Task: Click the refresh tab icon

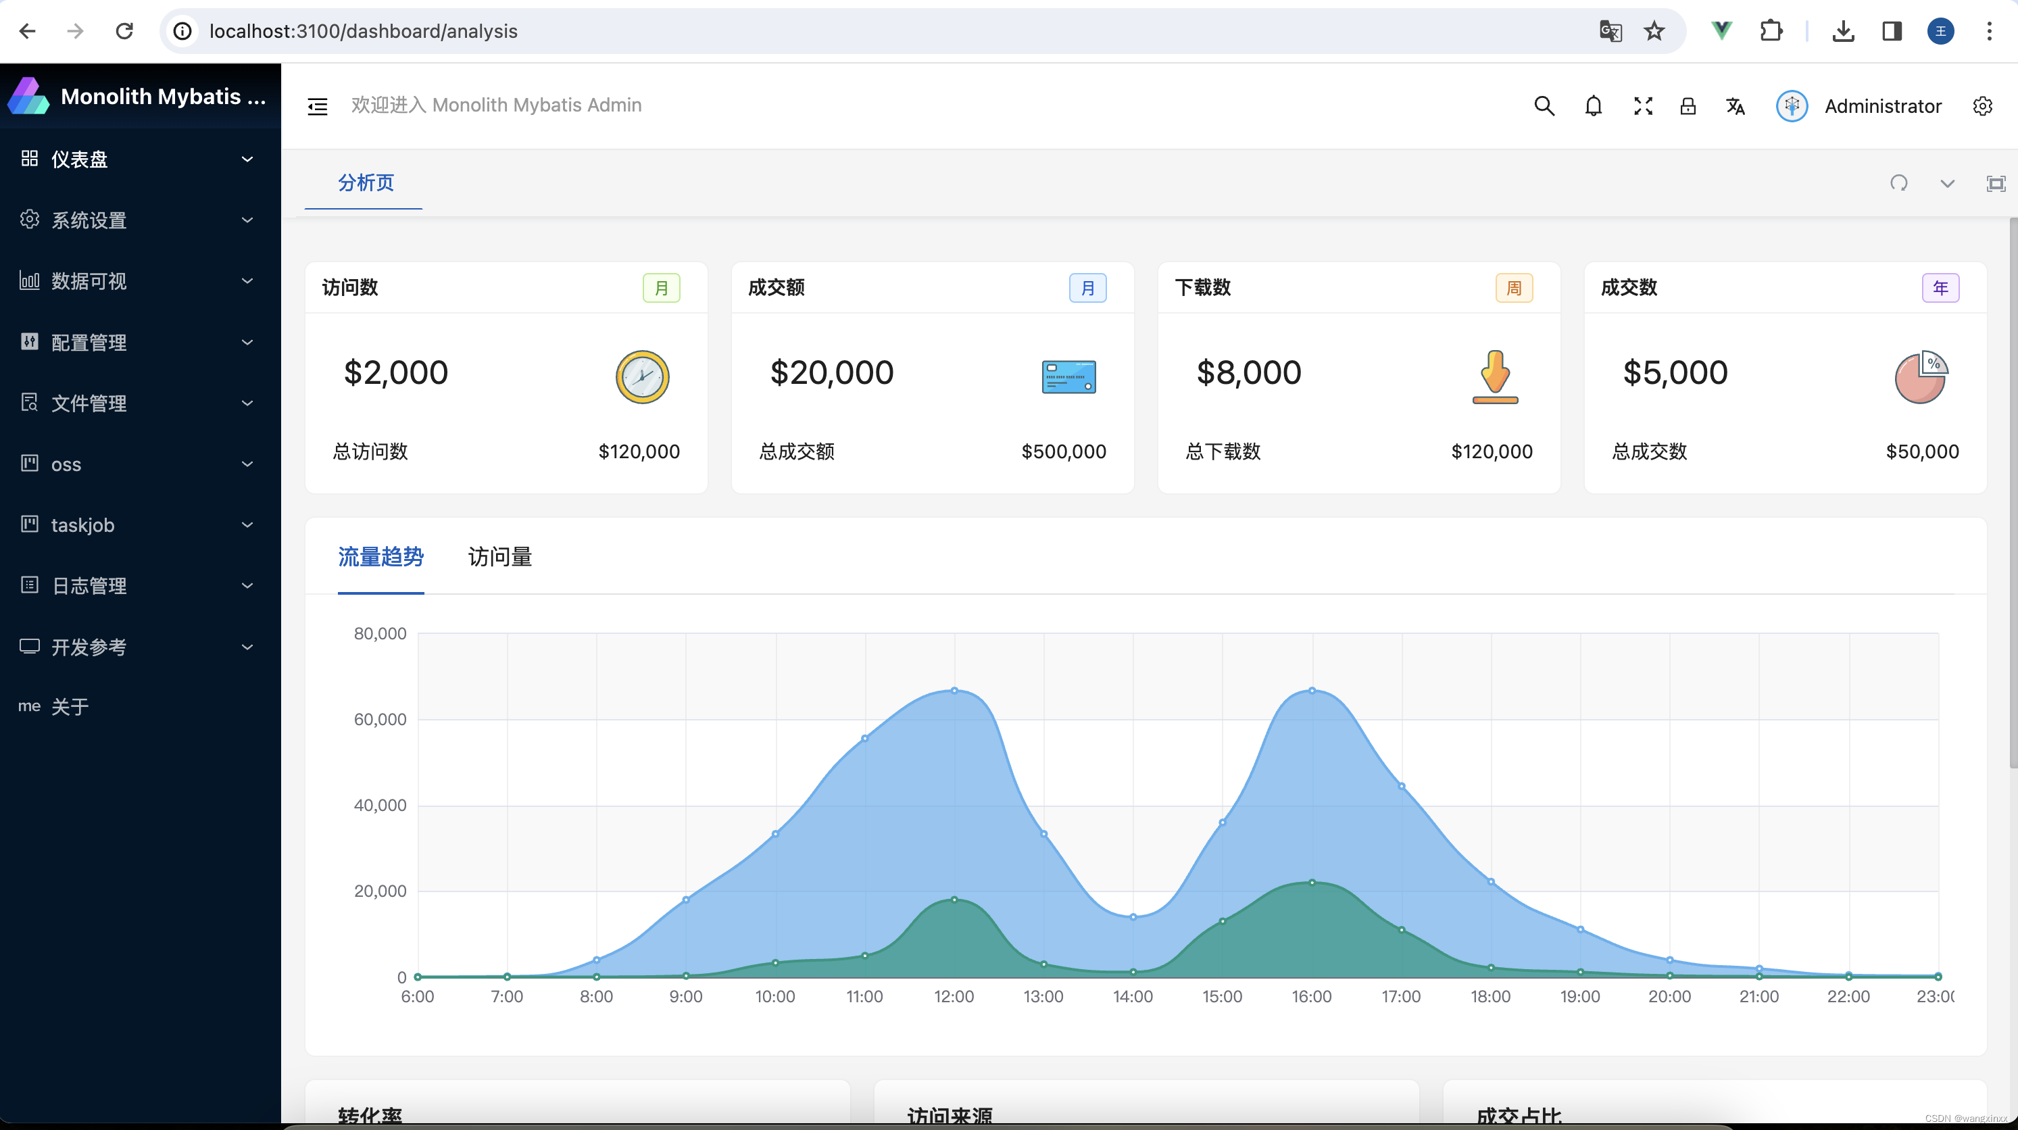Action: (x=1898, y=183)
